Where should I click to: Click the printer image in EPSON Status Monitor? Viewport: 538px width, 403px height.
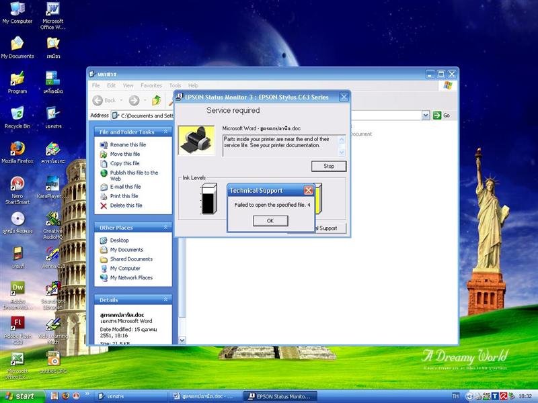tap(196, 140)
